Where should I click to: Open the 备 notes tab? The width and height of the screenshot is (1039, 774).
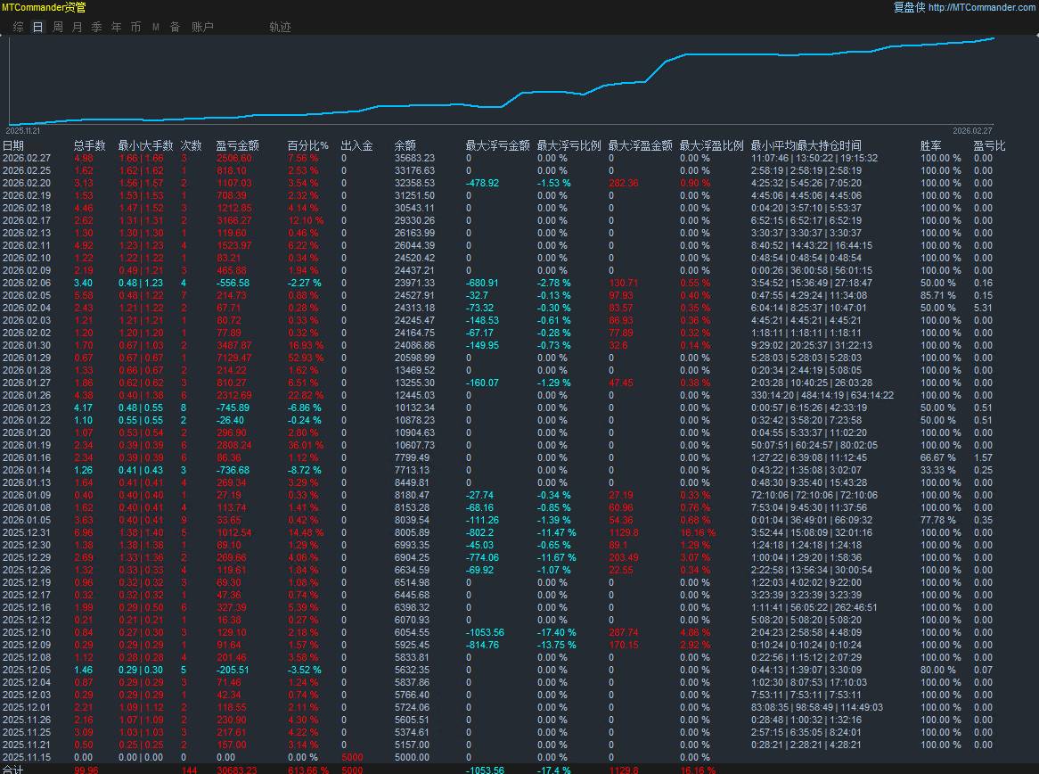[x=175, y=27]
